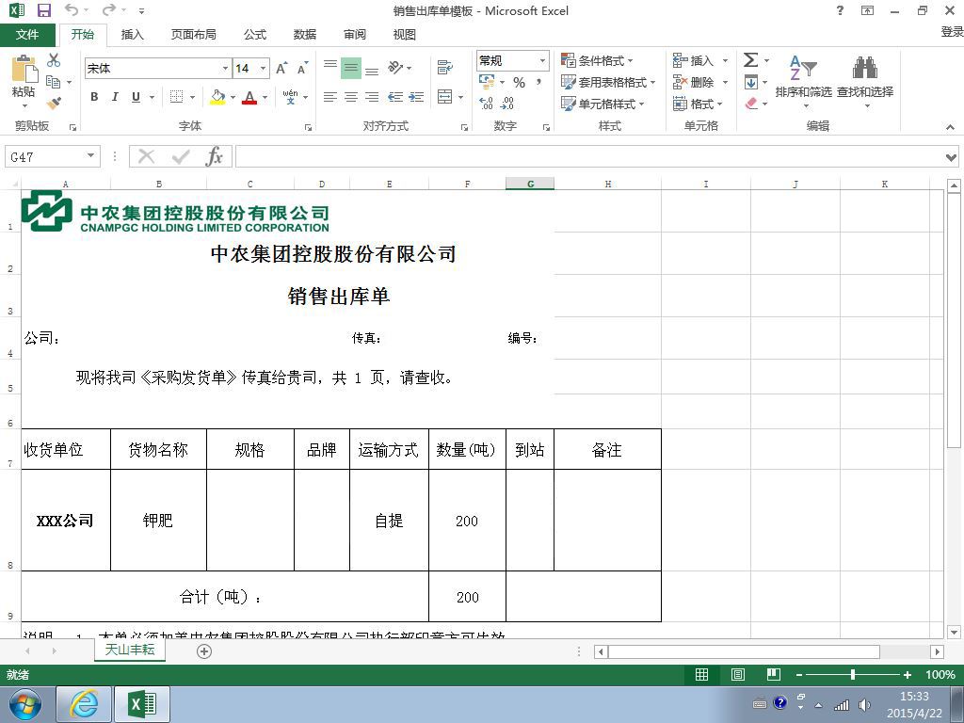The height and width of the screenshot is (723, 964).
Task: Center text horizontally
Action: (351, 97)
